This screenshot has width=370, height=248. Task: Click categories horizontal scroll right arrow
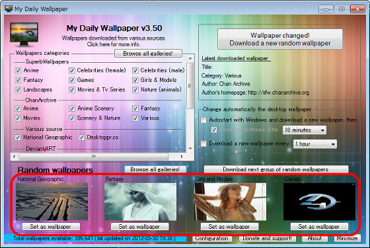[182, 156]
